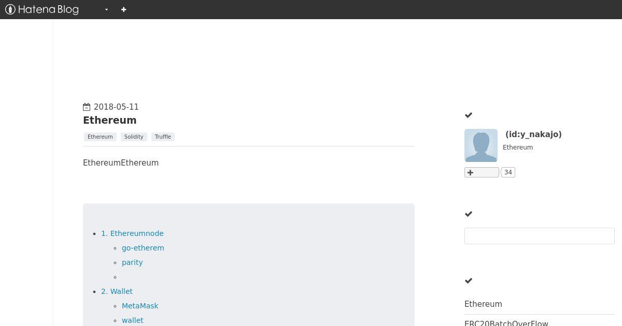Image resolution: width=622 pixels, height=326 pixels.
Task: Click the checkmark icon above the recent entries
Action: pyautogui.click(x=469, y=280)
